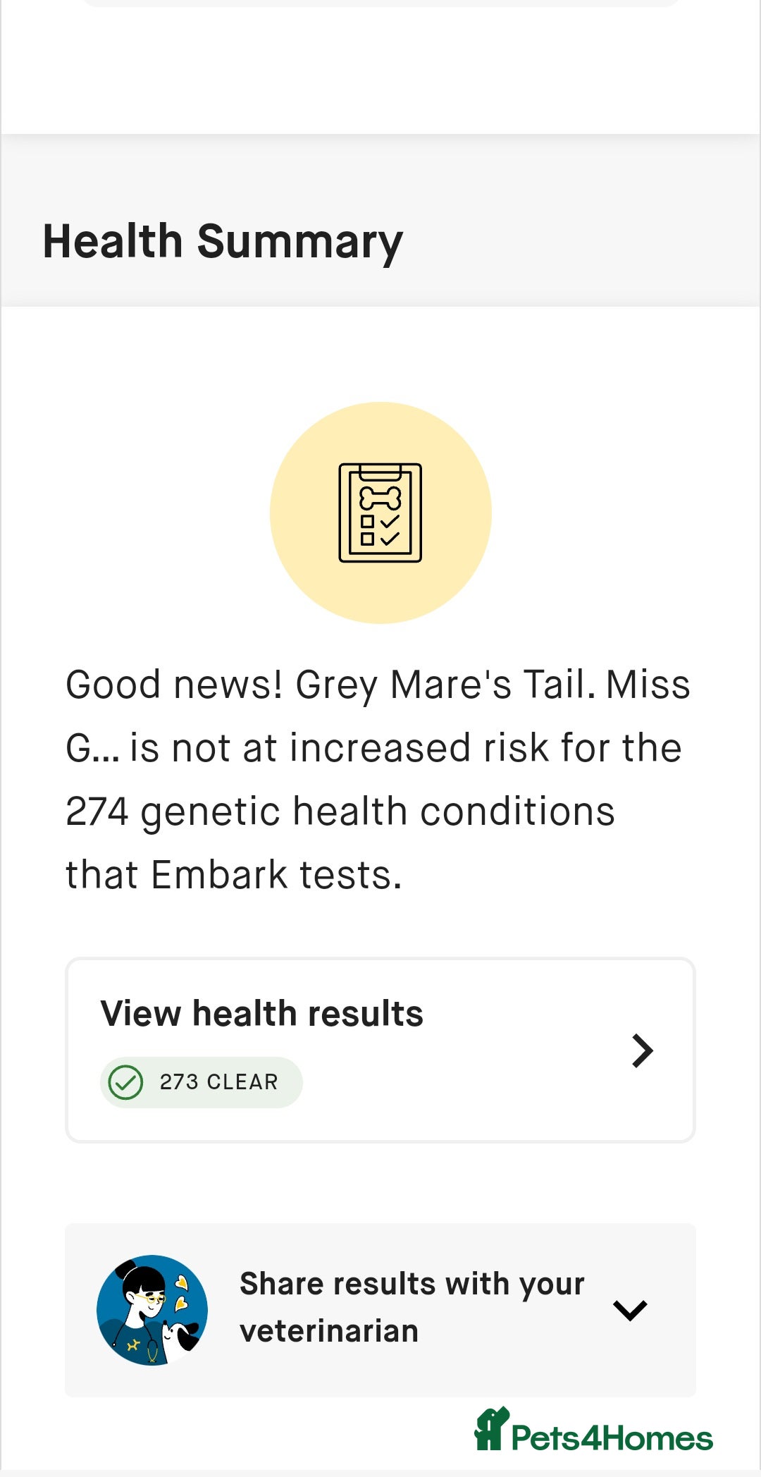Tap the word "veterinarian" in share section
761x1477 pixels.
click(329, 1332)
